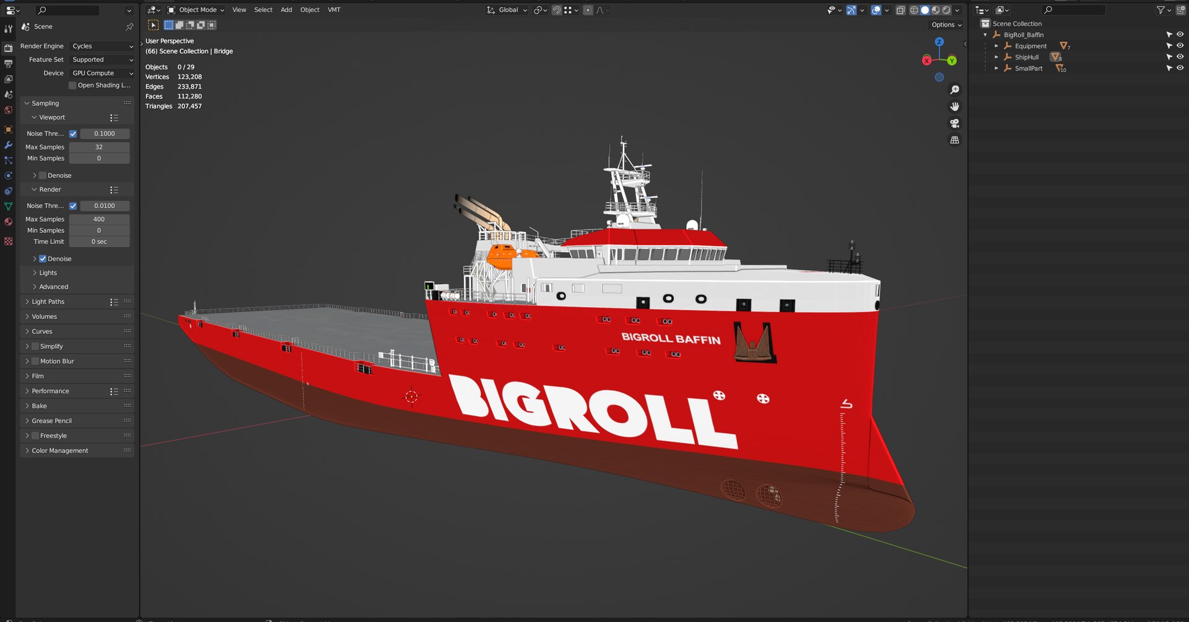Hide the Equipment collection in viewport
Viewport: 1189px width, 622px height.
[1180, 46]
